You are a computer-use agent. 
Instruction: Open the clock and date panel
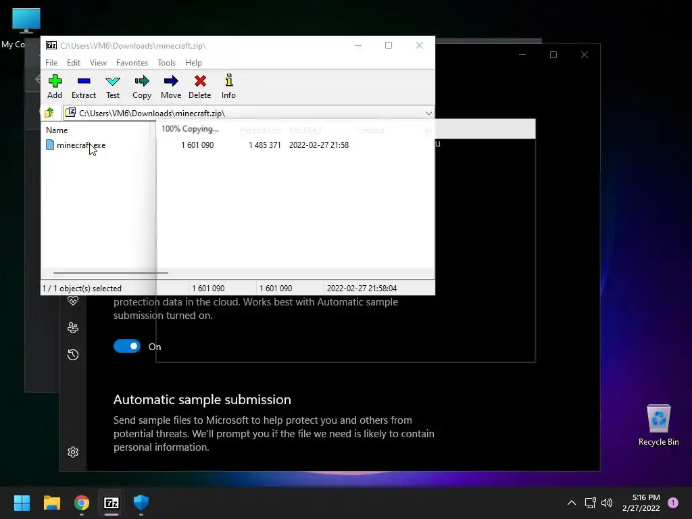pyautogui.click(x=641, y=503)
